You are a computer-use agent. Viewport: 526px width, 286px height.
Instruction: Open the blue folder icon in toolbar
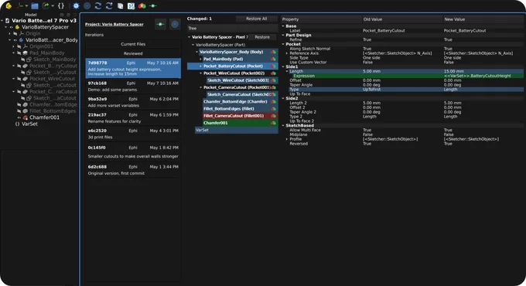(35, 5)
